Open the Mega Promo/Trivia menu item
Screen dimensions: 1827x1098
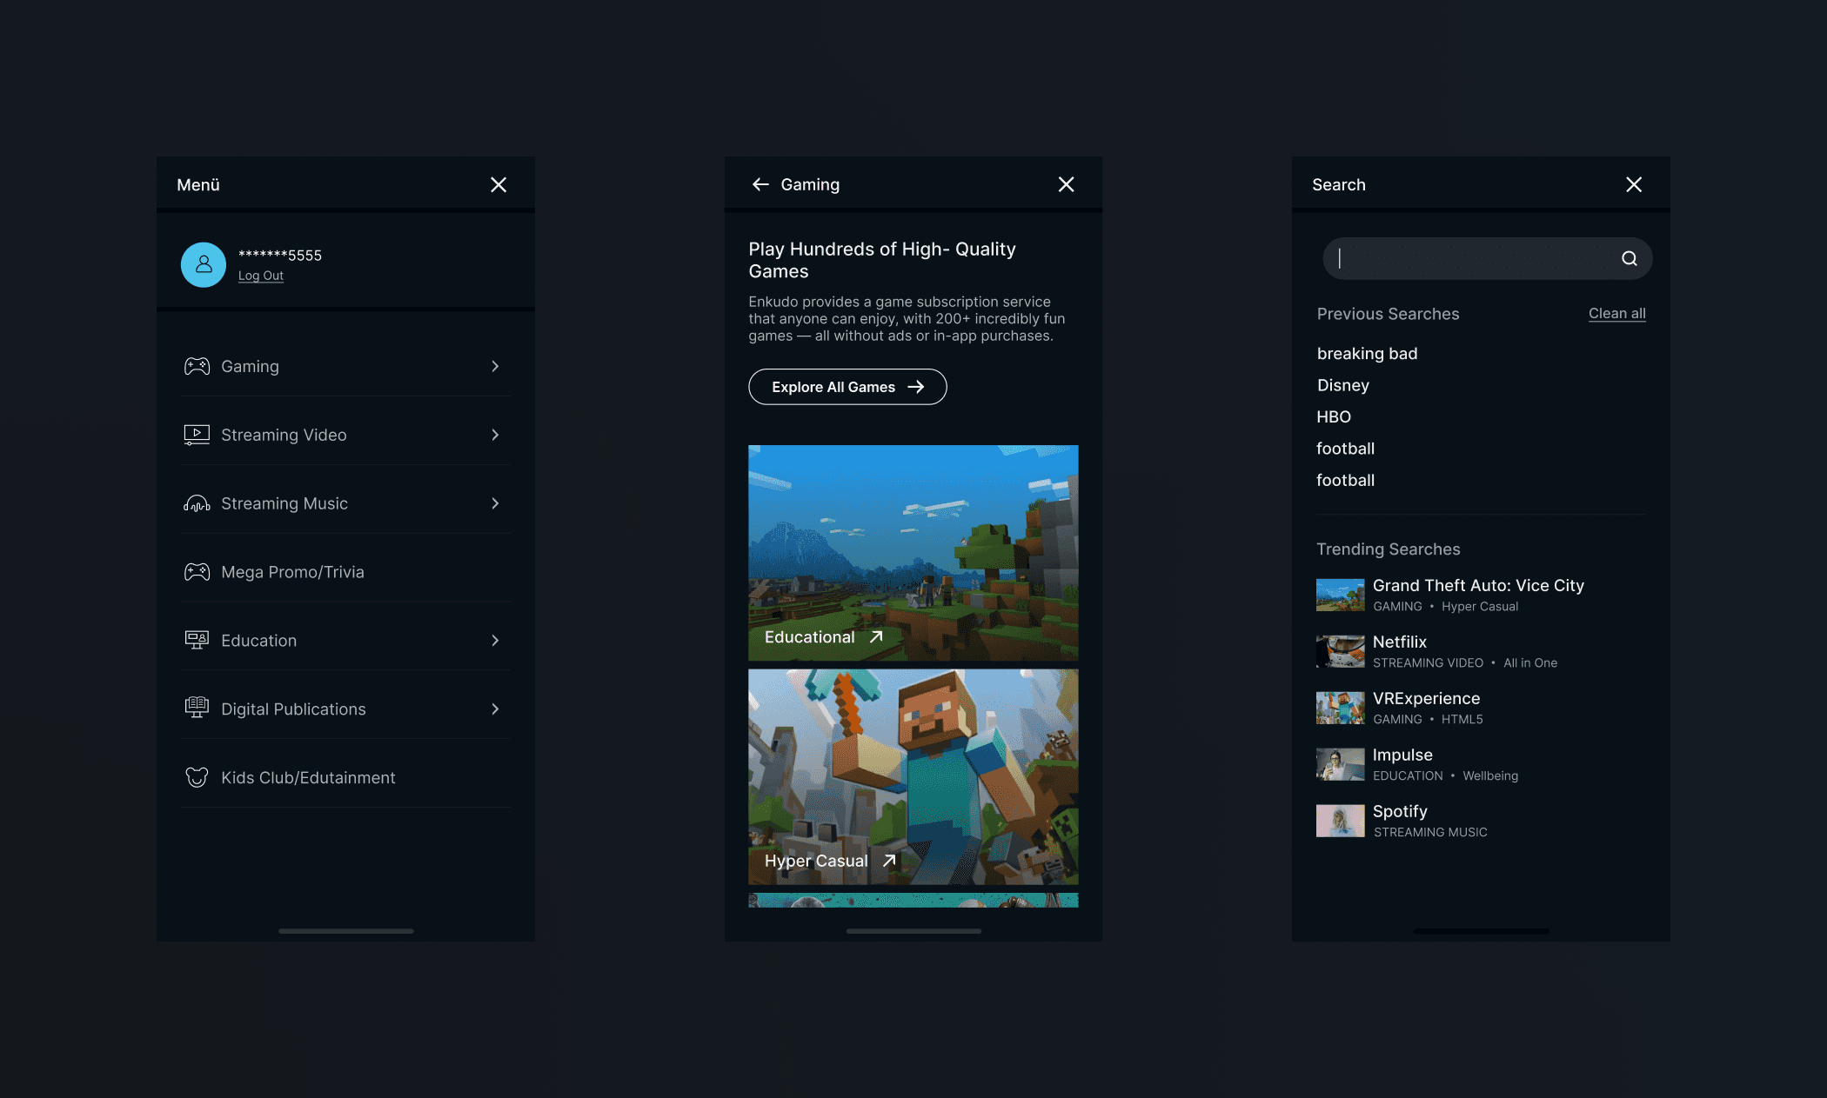pyautogui.click(x=292, y=572)
